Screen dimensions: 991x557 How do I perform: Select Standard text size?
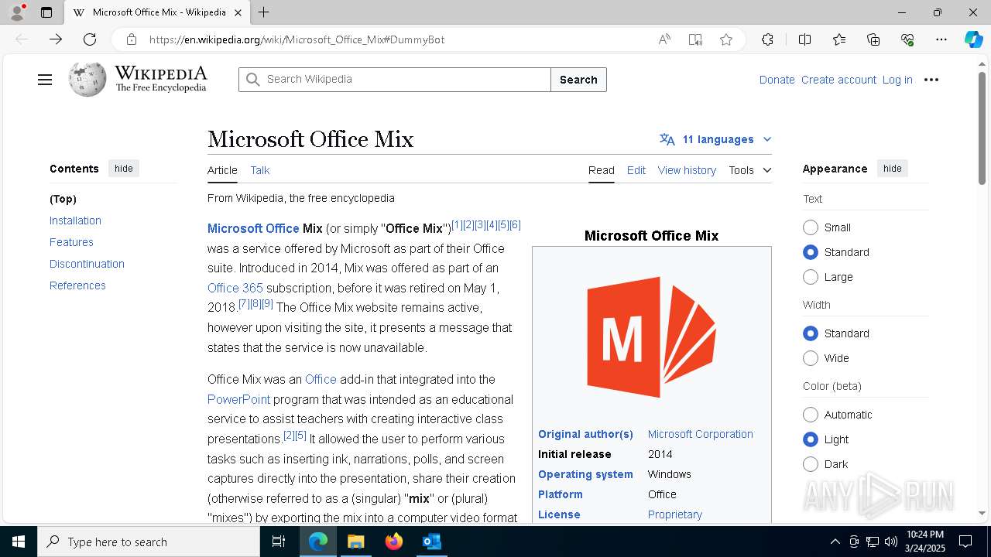[x=811, y=252]
